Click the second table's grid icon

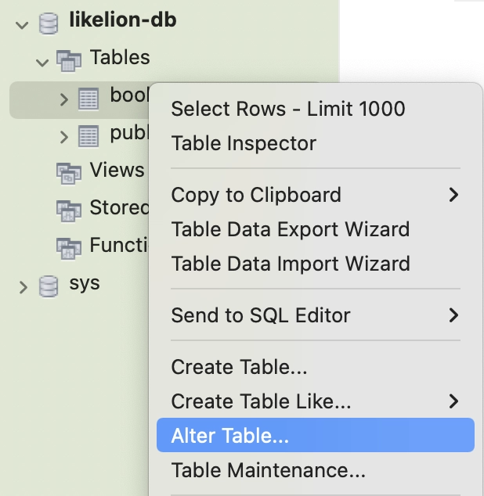88,136
